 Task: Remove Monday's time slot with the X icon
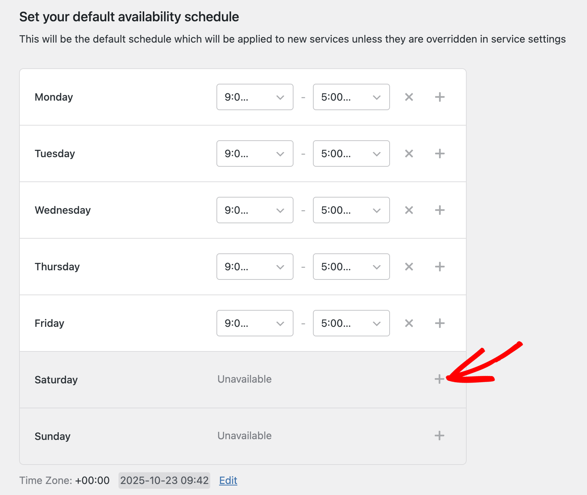(409, 97)
